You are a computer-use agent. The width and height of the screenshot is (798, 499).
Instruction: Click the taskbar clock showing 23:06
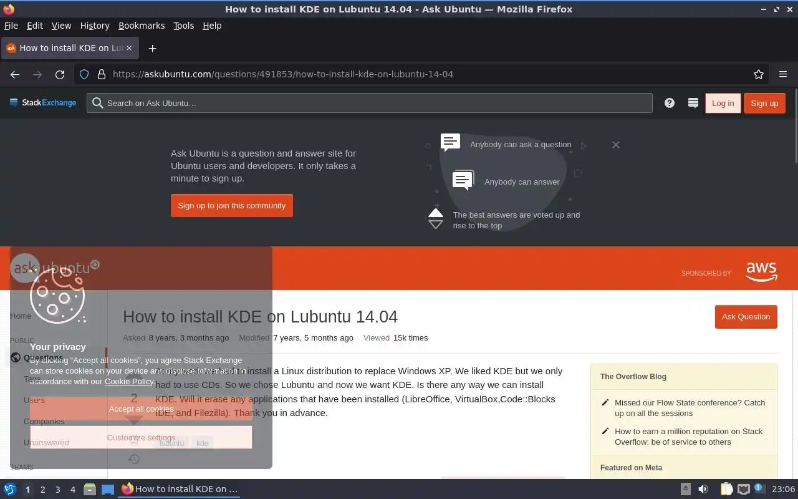pos(784,489)
